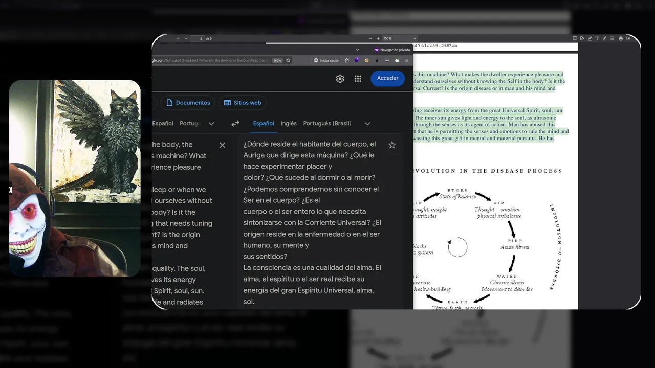Click FIRE Acute illness diagram label

(x=515, y=244)
